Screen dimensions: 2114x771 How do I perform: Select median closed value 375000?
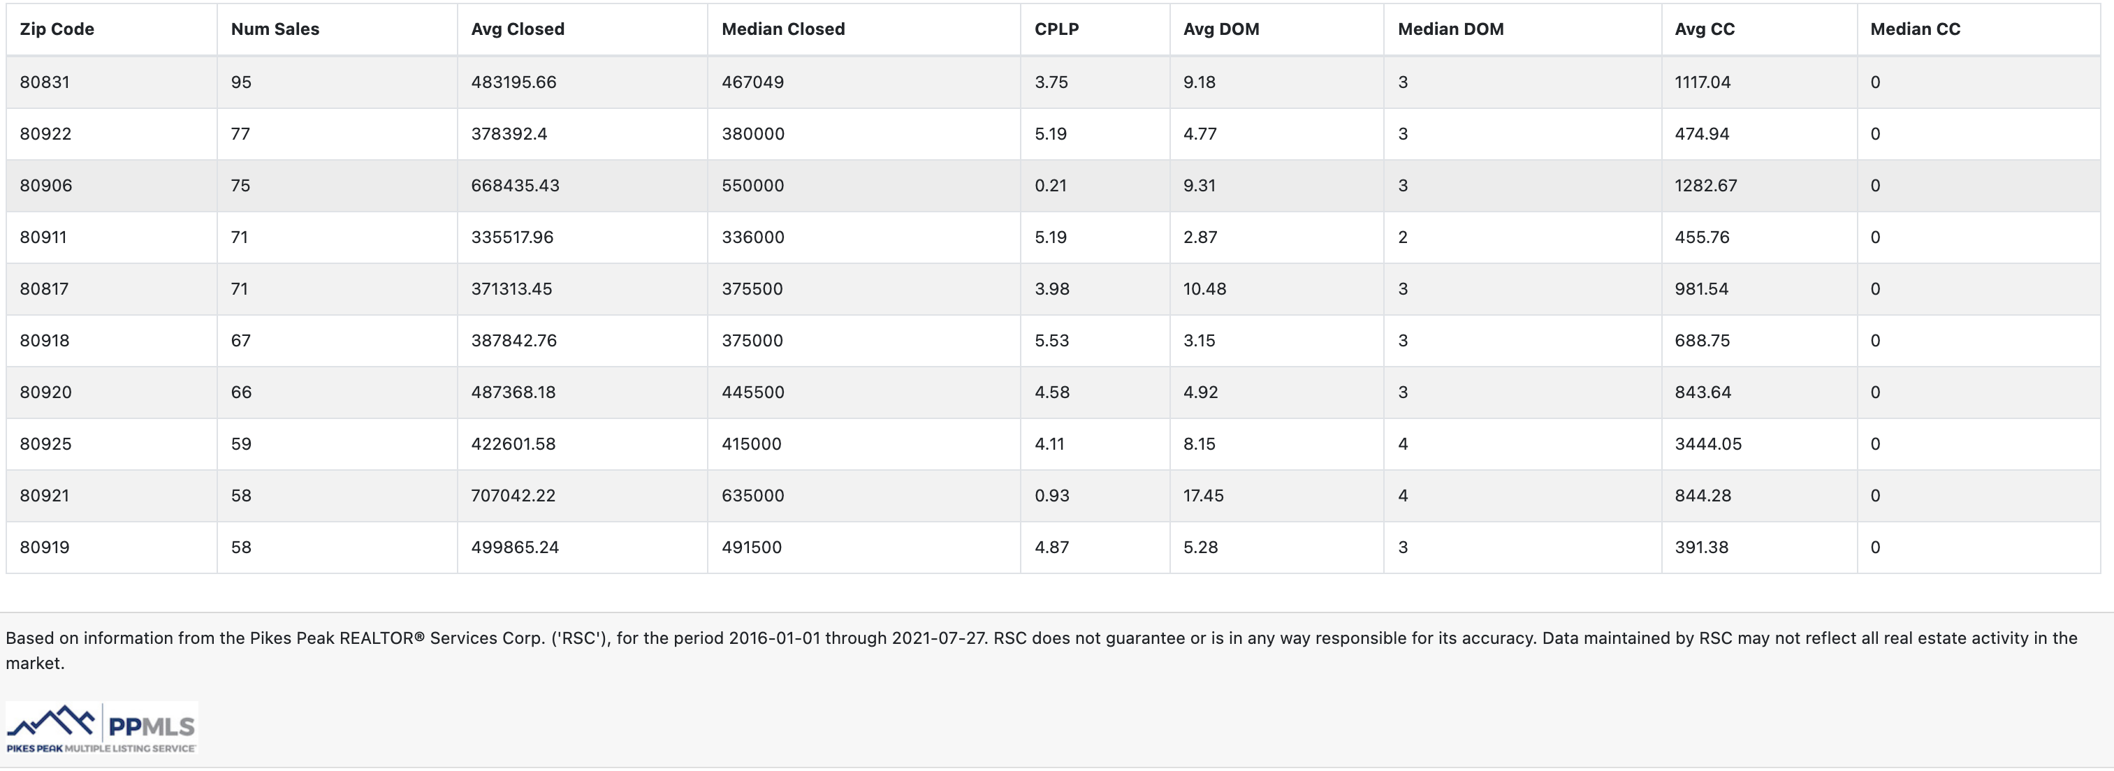tap(752, 340)
